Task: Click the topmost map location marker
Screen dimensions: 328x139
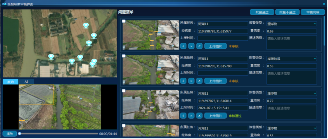Action: coord(86,25)
